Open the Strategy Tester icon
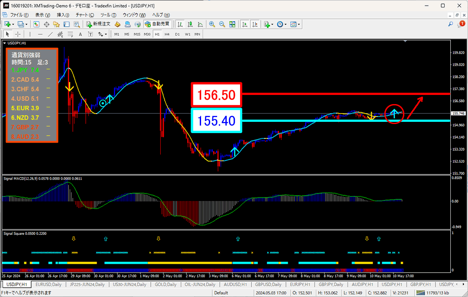The image size is (468, 297). [x=77, y=24]
